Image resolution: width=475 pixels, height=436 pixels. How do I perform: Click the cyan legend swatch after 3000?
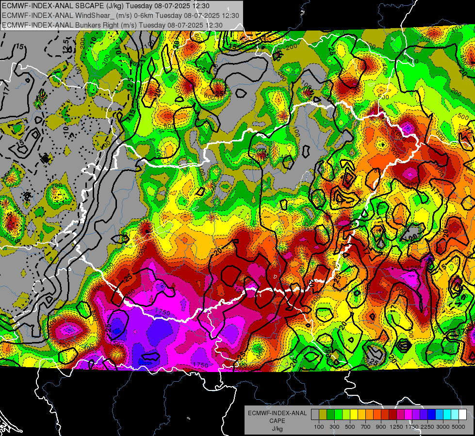pos(447,415)
